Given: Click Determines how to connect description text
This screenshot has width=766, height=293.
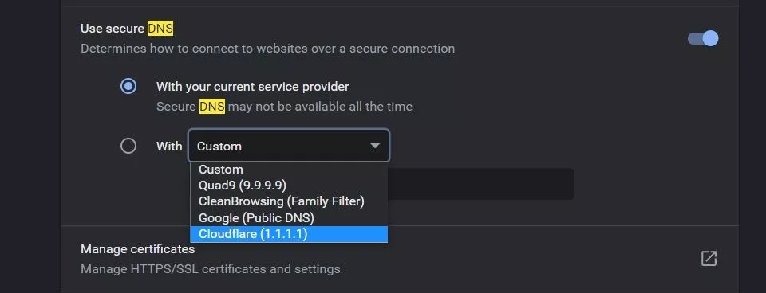Looking at the screenshot, I should click(x=268, y=49).
